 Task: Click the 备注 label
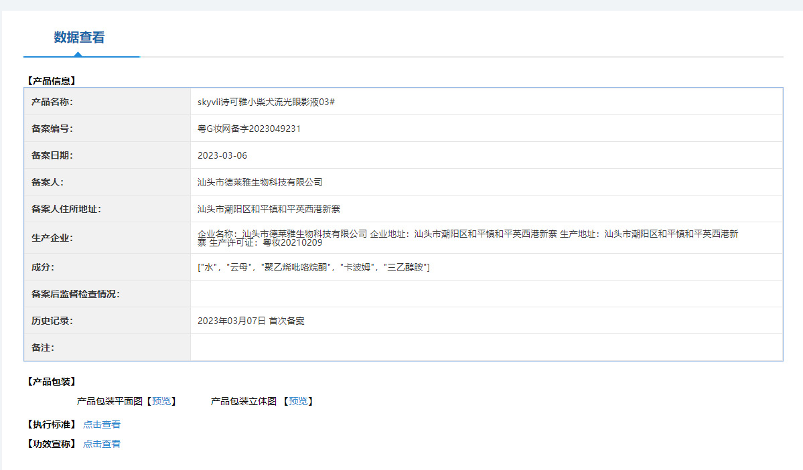click(43, 347)
